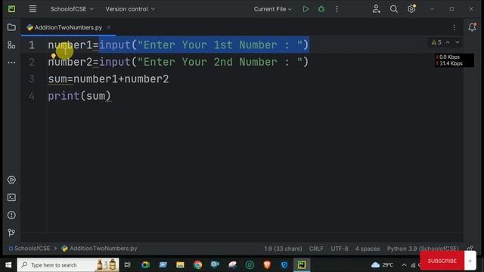Click the warnings count indicator showing 5
Viewport: 484px width, 272px height.
click(x=436, y=42)
